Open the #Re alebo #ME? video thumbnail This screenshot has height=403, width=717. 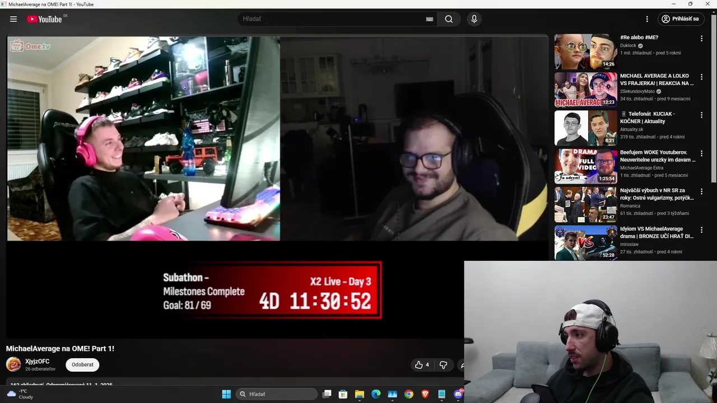pos(585,51)
